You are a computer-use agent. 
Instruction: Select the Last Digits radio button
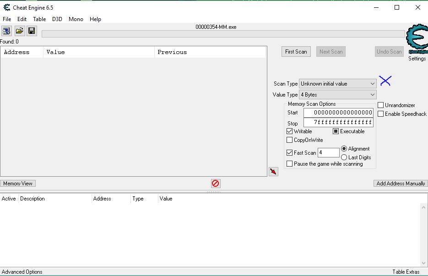344,157
